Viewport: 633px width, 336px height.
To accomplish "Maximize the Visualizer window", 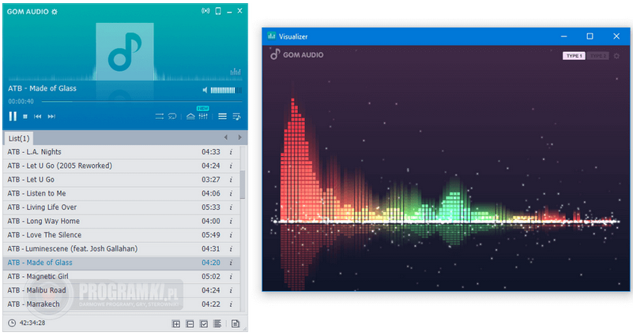I will click(x=590, y=36).
